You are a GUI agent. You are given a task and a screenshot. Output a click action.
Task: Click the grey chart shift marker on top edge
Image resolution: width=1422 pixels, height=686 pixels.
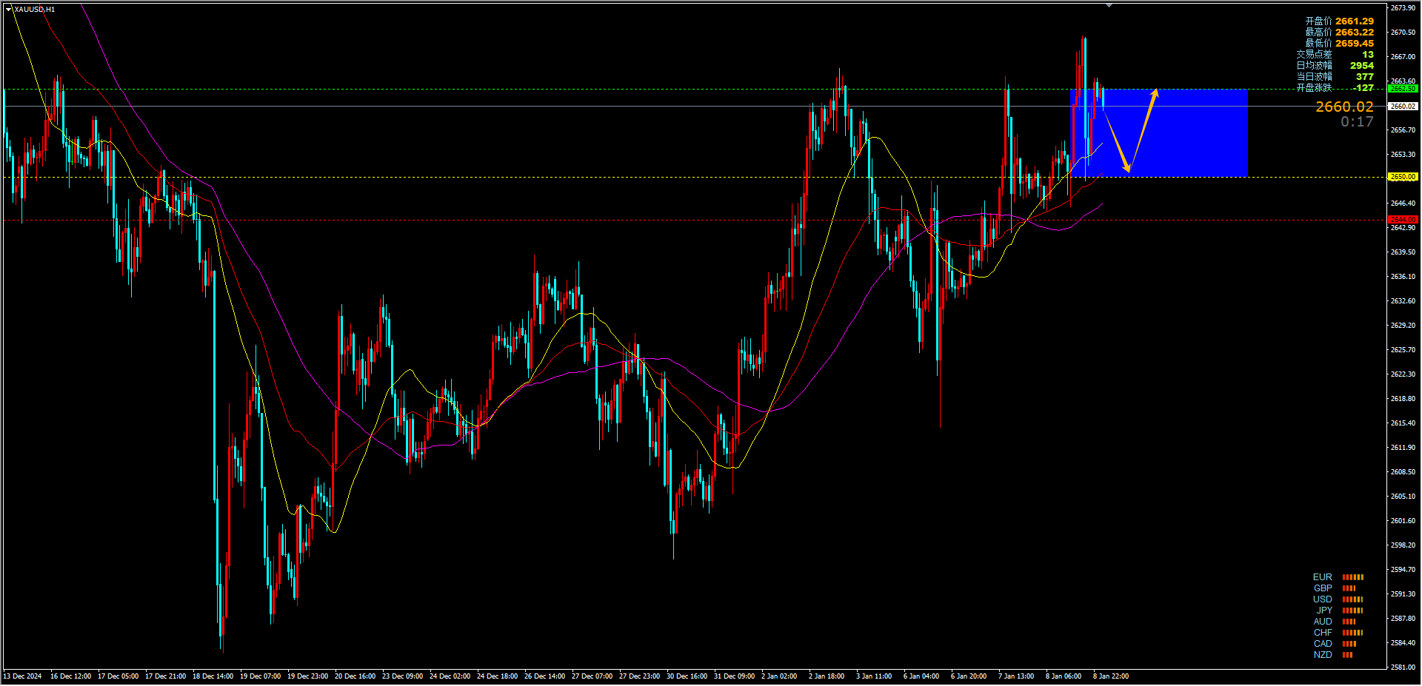(1109, 5)
